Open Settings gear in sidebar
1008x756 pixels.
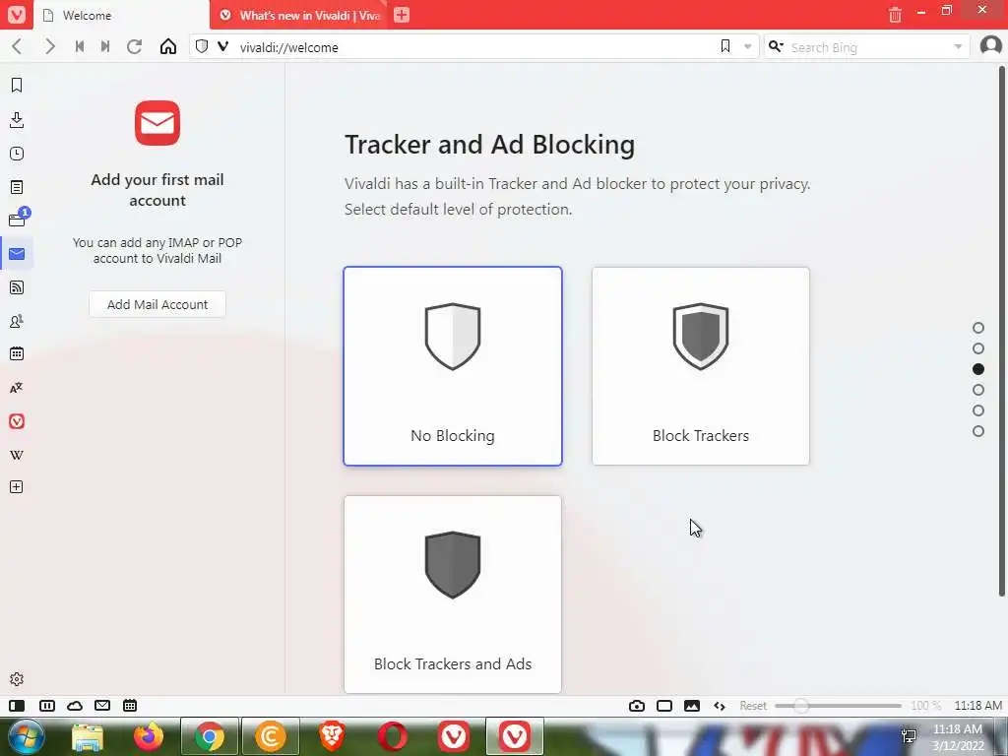point(17,679)
